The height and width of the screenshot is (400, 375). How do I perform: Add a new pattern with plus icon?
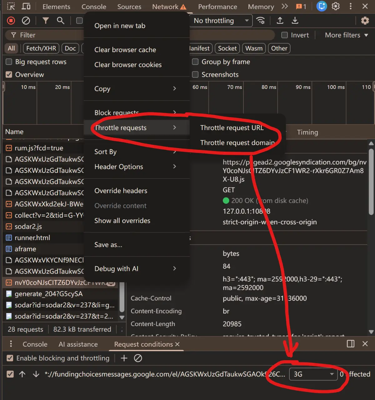(124, 358)
